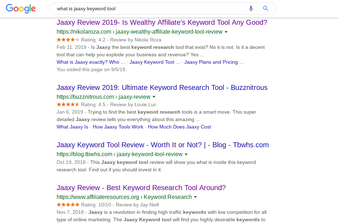This screenshot has height=223, width=338.
Task: Click text "Rating: 4.5 - Review by Louie Luc"
Action: [119, 105]
